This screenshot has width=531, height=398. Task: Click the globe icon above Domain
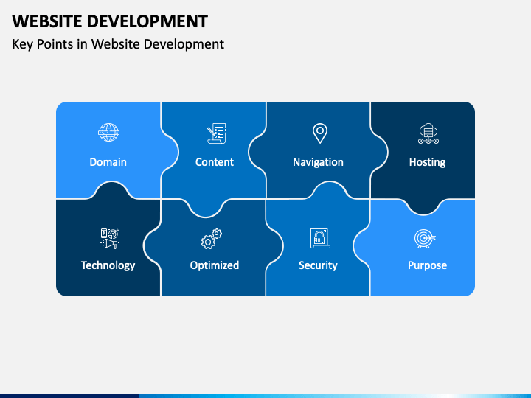[x=108, y=133]
